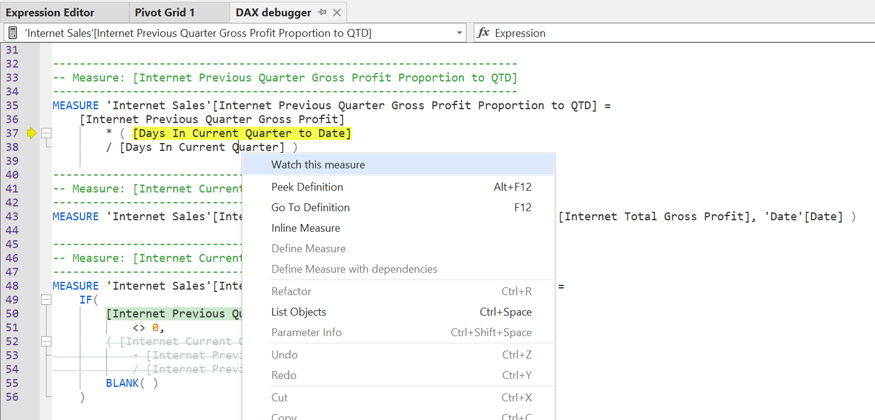
Task: Choose Inline Measure from the menu
Action: coord(306,228)
